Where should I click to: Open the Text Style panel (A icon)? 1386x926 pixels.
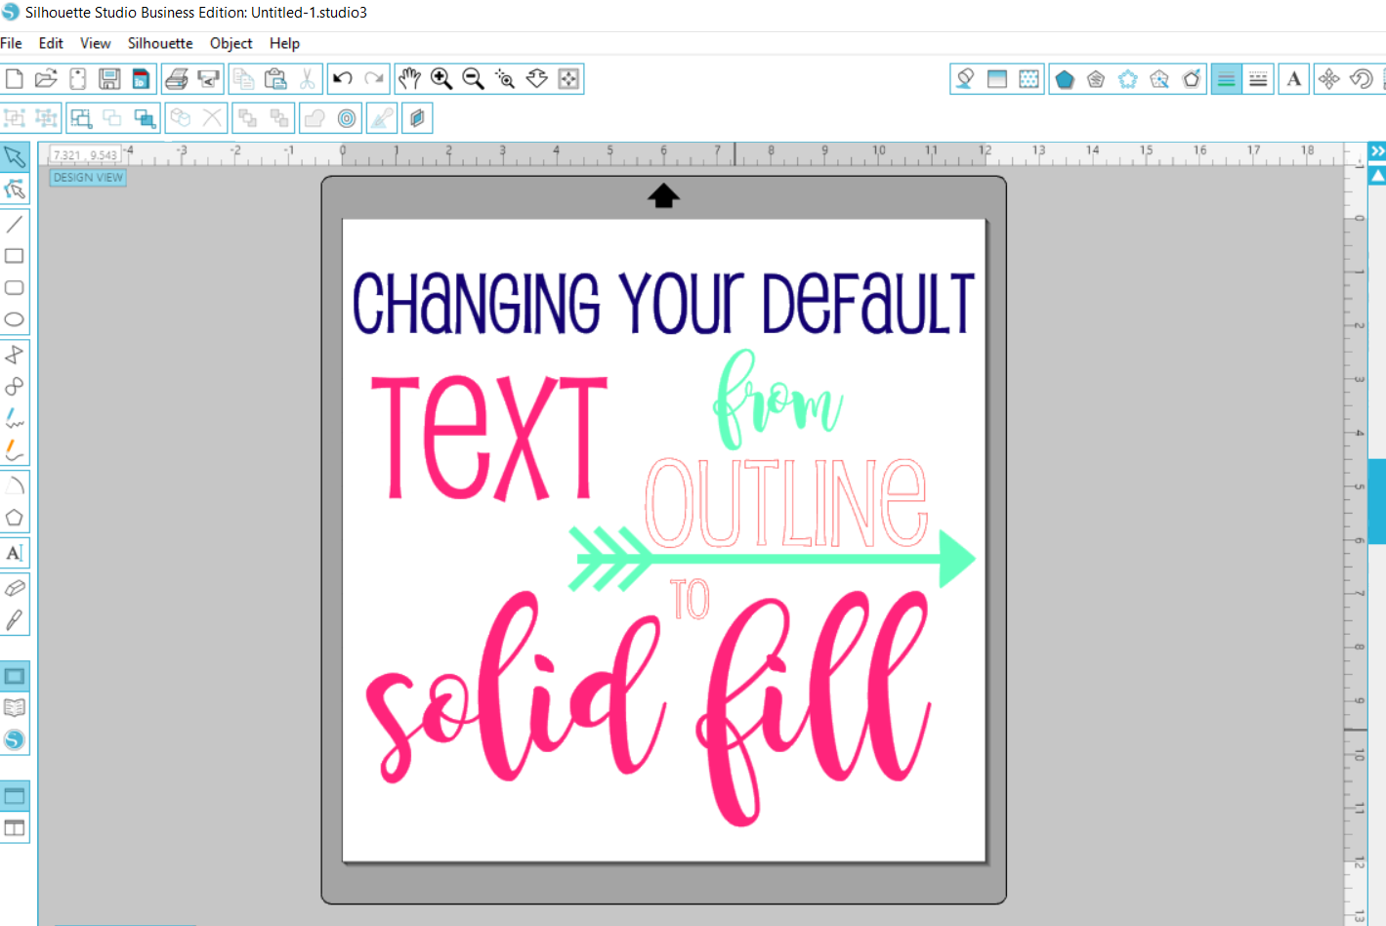coord(1294,79)
